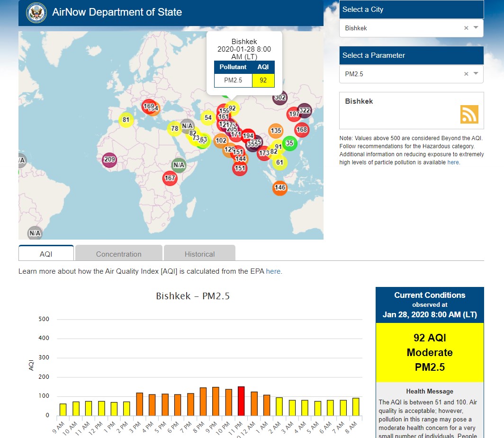Viewport: 504px width, 438px height.
Task: Click the red 11 PM chart bar
Action: click(241, 401)
